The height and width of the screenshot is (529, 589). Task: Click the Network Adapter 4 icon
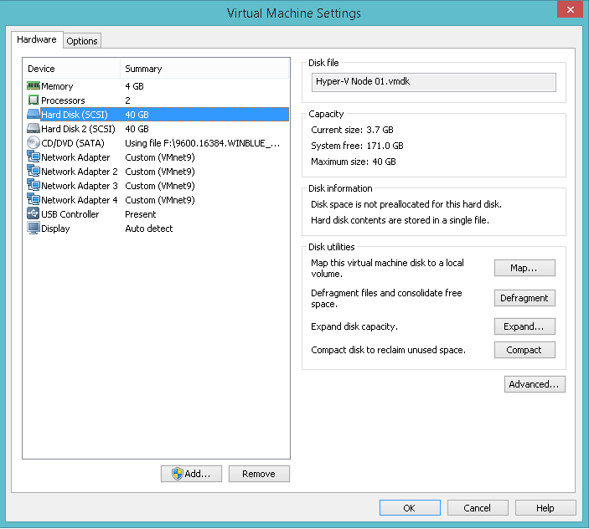tap(34, 199)
